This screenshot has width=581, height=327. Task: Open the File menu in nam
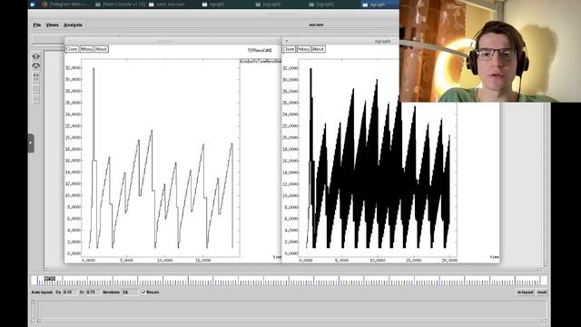36,25
